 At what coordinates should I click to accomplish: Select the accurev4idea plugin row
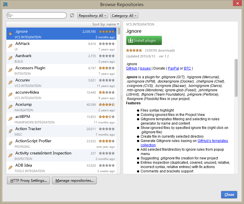pyautogui.click(x=62, y=94)
